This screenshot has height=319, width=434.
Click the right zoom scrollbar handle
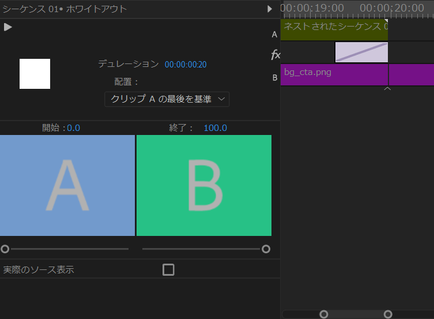[388, 314]
